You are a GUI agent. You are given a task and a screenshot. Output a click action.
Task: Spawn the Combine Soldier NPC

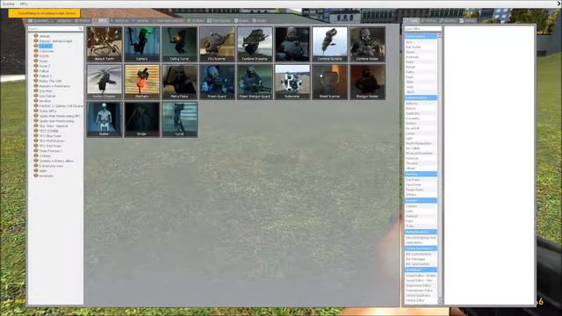368,45
